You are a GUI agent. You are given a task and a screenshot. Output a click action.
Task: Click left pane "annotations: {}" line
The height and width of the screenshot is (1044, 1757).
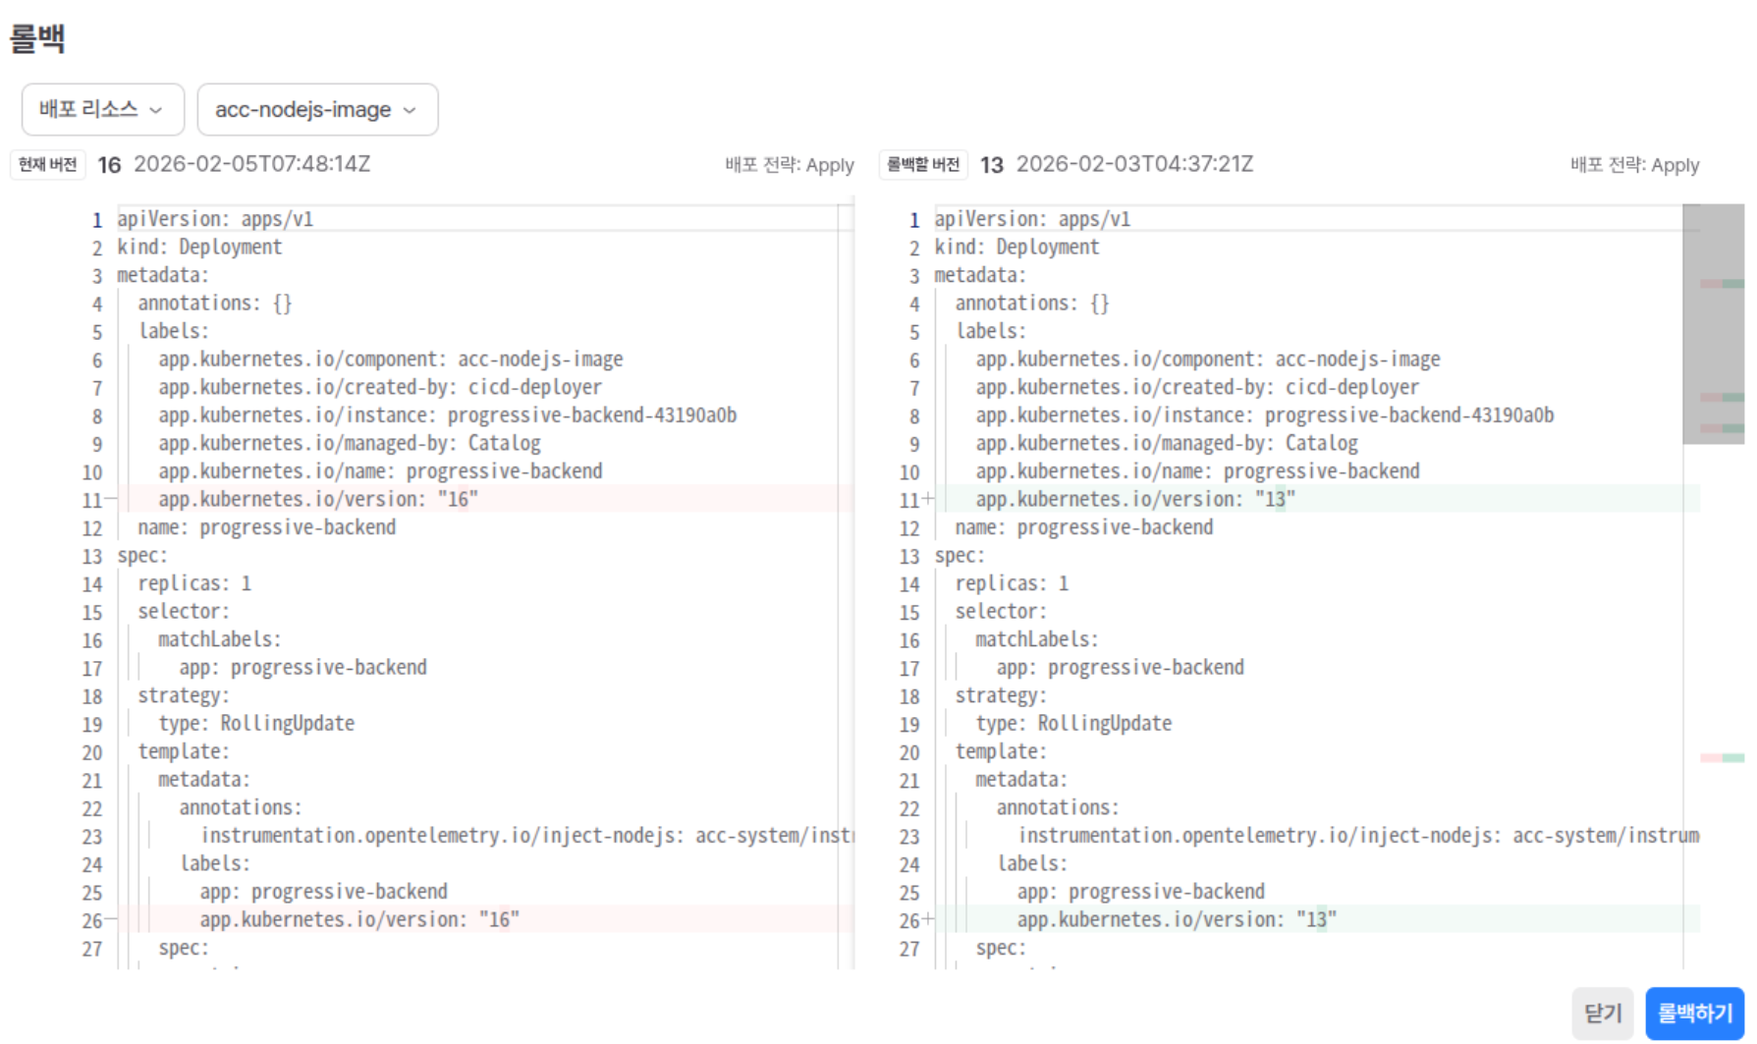coord(215,303)
